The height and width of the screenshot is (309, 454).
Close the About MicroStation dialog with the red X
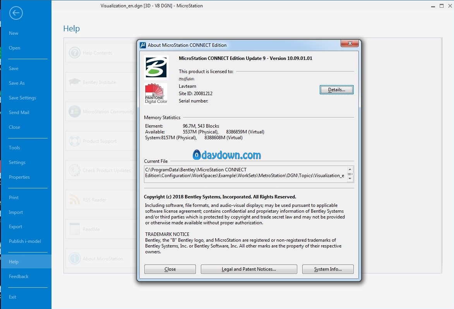click(350, 43)
